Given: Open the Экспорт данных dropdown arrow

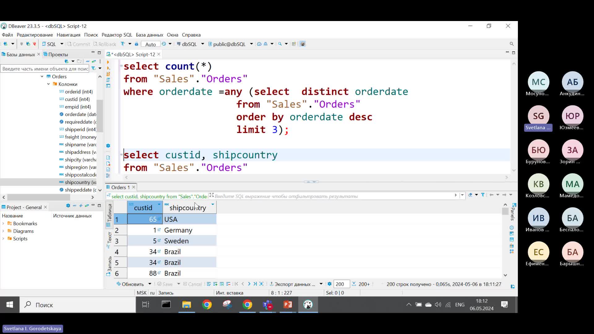Looking at the screenshot, I should tap(321, 284).
